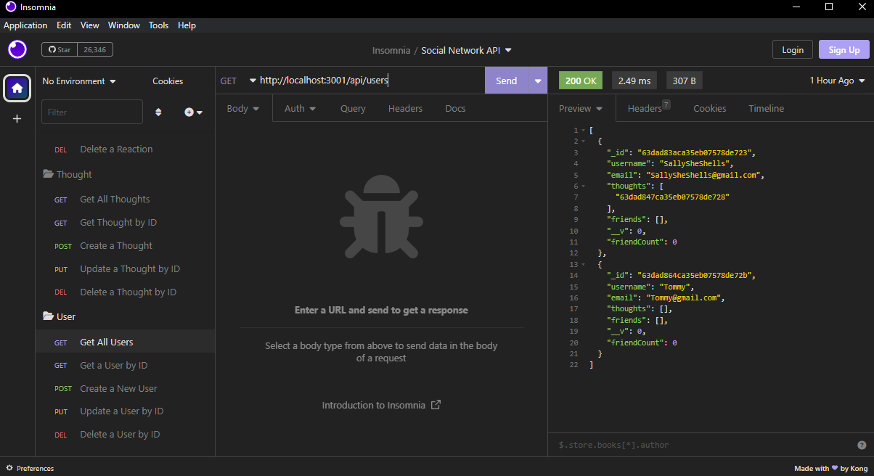Open Introduction to Insomnia link
Screen dimensions: 874x476
pos(381,405)
